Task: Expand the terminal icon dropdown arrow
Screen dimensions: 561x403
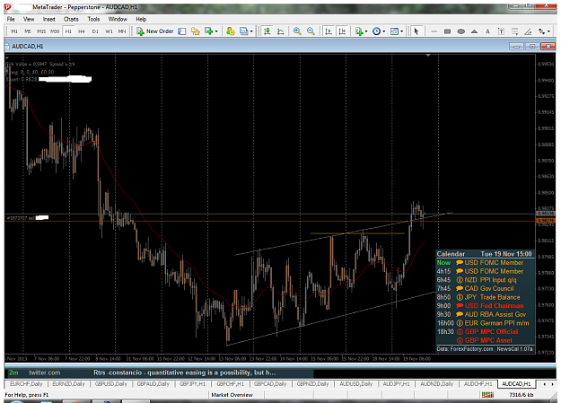Action: coord(251,31)
